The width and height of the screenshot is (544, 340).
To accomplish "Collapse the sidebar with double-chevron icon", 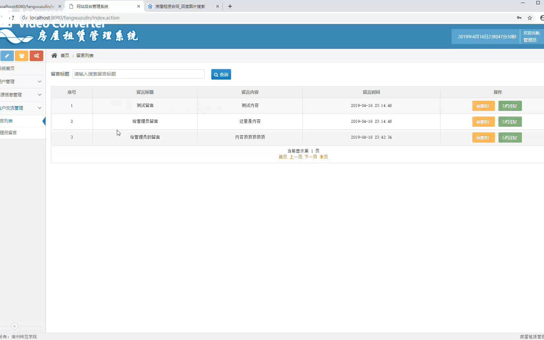I will (15, 326).
